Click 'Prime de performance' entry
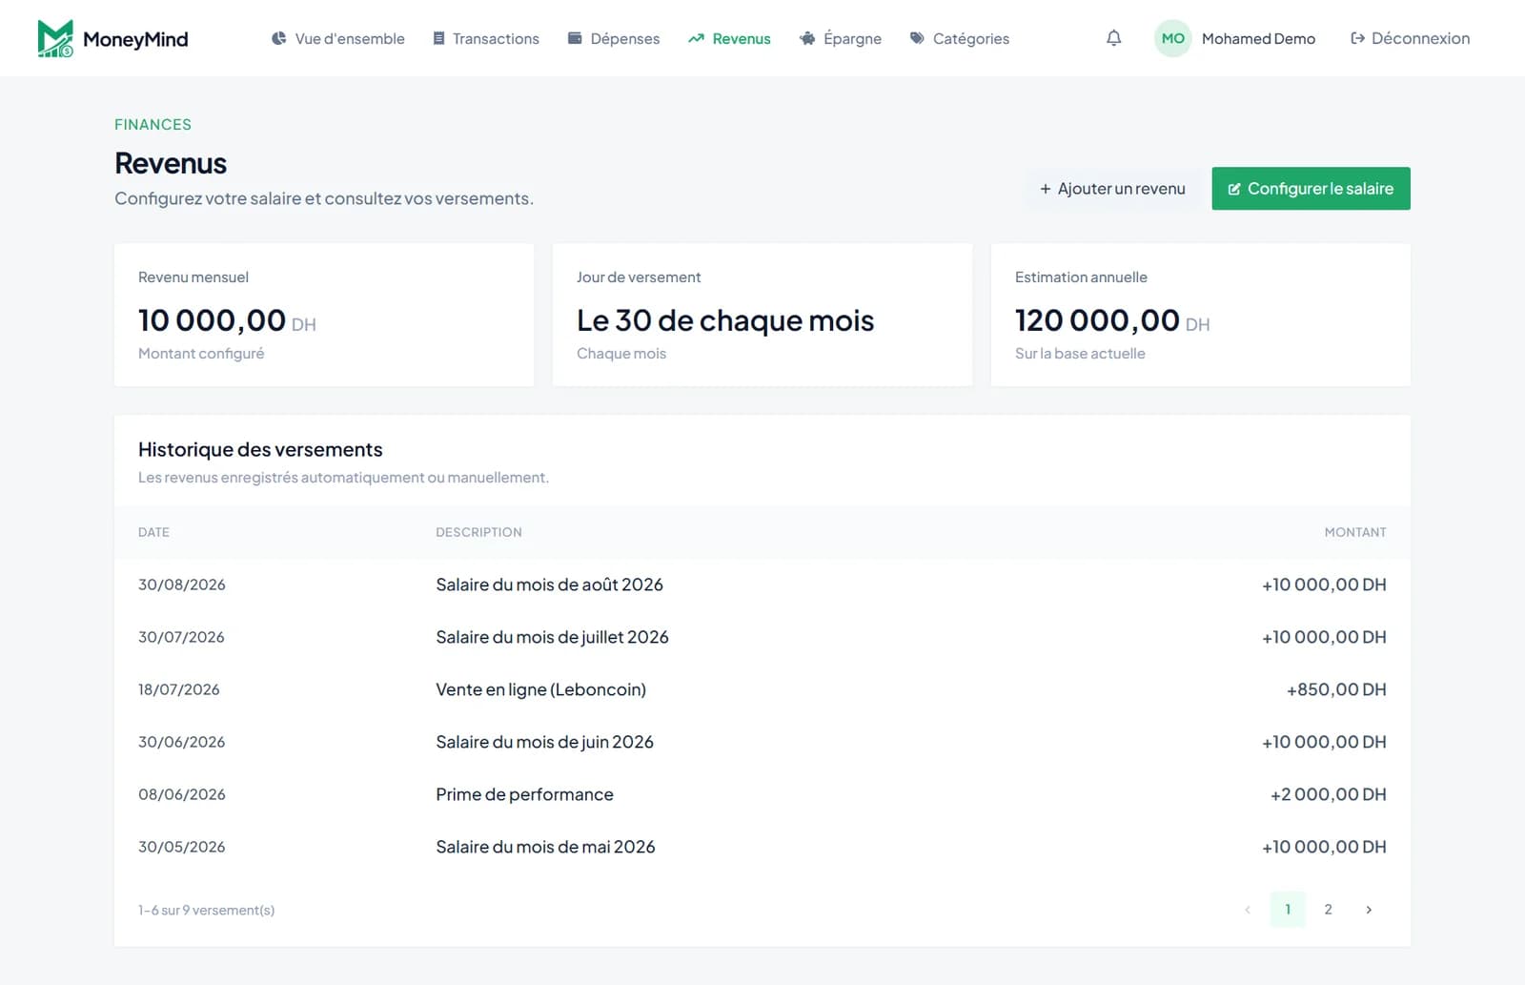The image size is (1525, 985). point(524,794)
